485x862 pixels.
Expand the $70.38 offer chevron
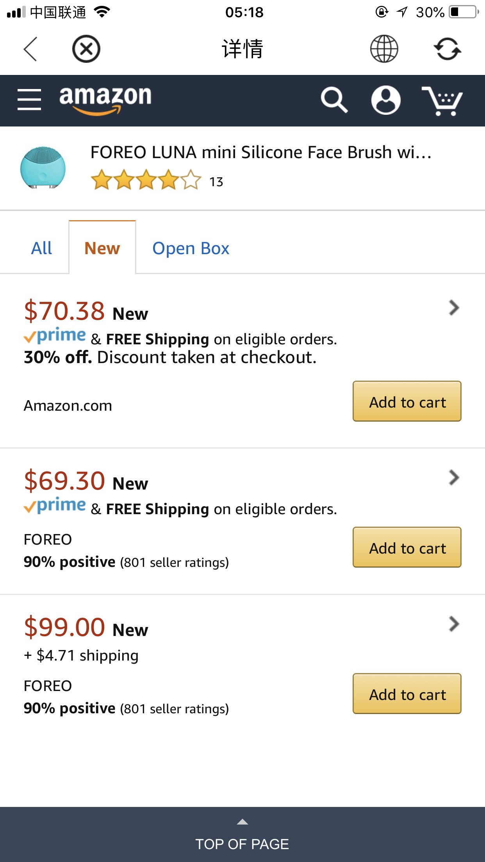click(x=454, y=308)
